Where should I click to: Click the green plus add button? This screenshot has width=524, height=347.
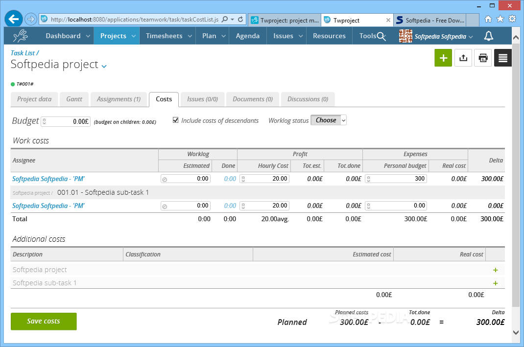[x=443, y=58]
